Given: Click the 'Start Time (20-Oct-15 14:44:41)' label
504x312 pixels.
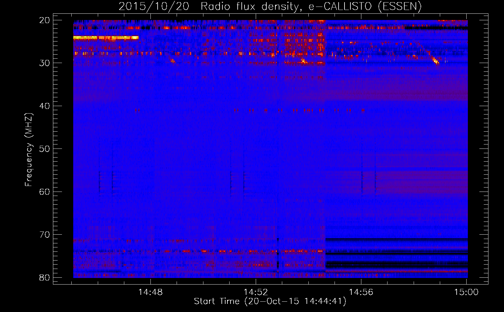Looking at the screenshot, I should tap(270, 301).
